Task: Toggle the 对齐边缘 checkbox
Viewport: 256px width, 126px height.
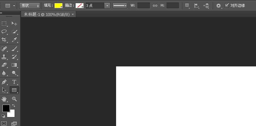Action: pos(227,6)
